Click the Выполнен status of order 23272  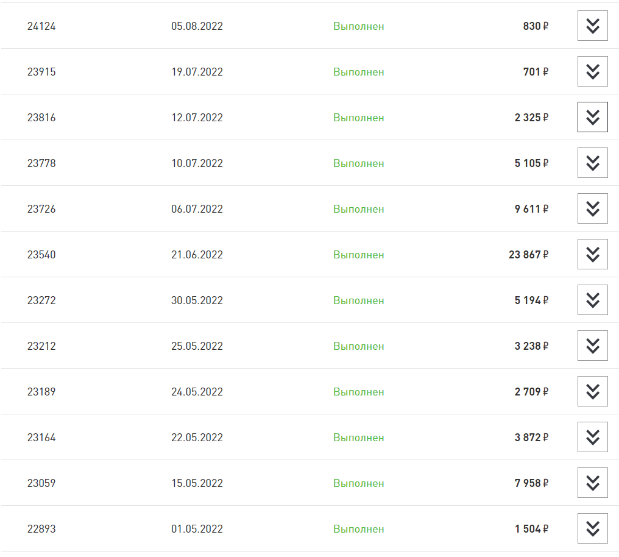pyautogui.click(x=358, y=300)
